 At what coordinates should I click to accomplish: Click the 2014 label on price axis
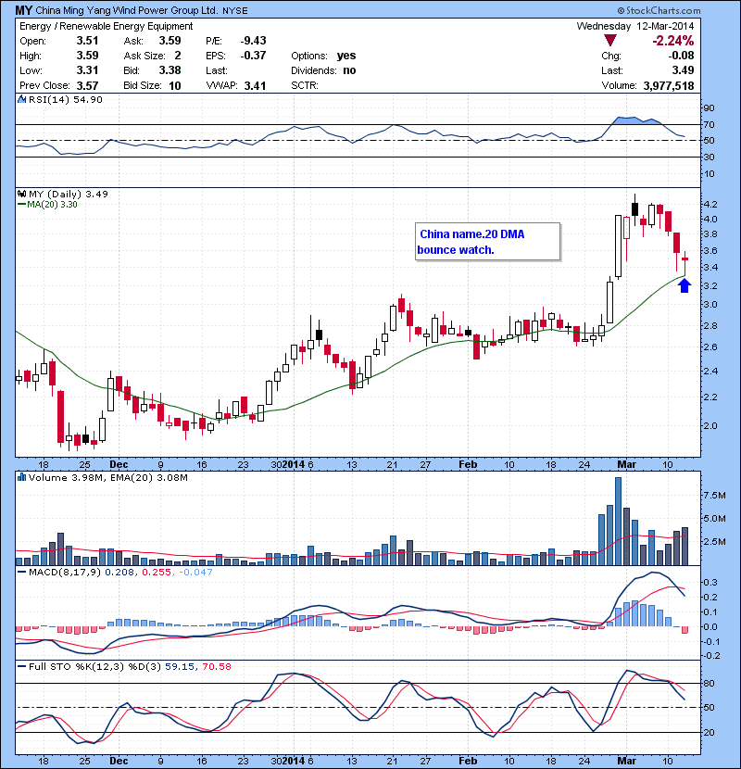(294, 464)
